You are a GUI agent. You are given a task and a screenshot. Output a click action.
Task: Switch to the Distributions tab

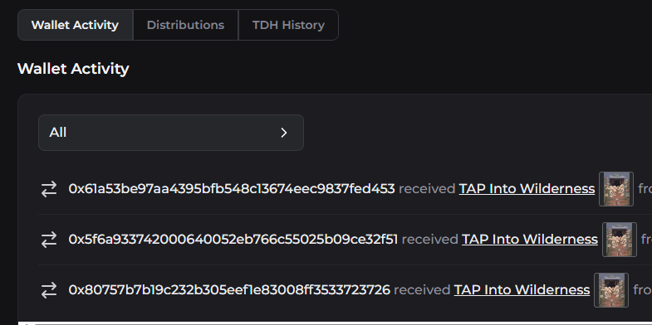click(x=185, y=25)
